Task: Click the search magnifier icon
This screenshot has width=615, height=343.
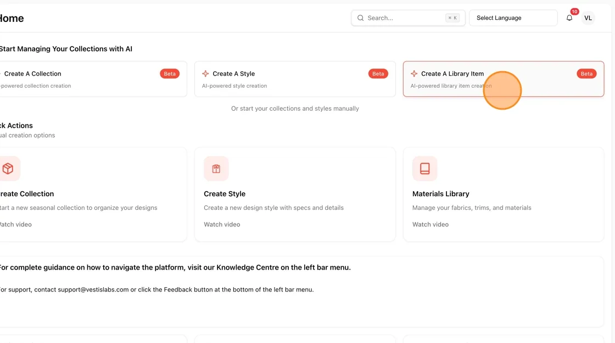Action: click(x=360, y=18)
